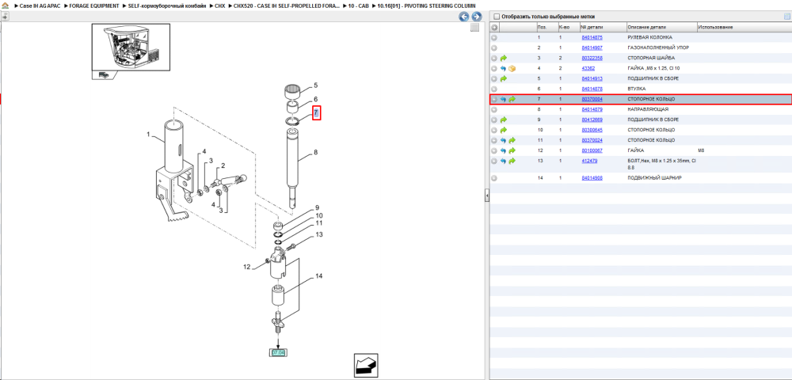Select the 'СТОПОРНАЯ ШАЙБА' description cell
Screen dimensions: 792x380
click(650, 58)
